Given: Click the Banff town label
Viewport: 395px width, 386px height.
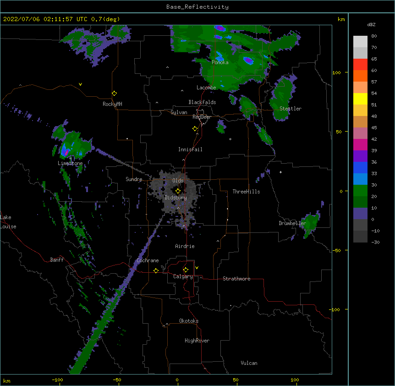Looking at the screenshot, I should 57,260.
